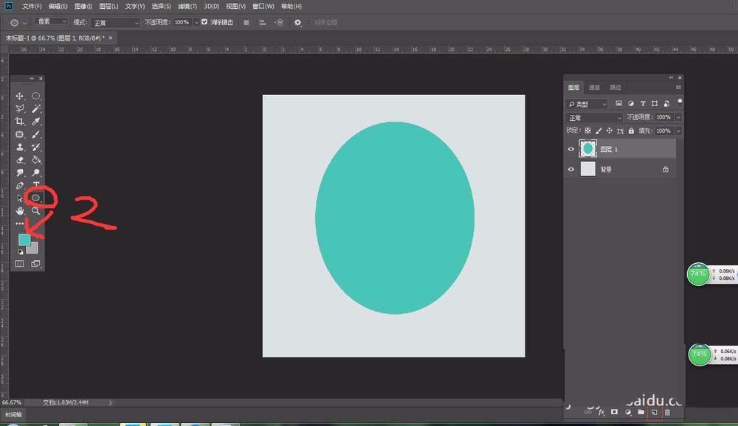This screenshot has width=738, height=426.
Task: Open the layer blend mode 正常 dropdown
Action: click(595, 118)
